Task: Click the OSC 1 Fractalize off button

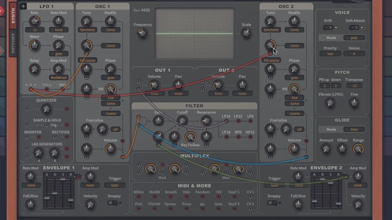Action: 115,130
